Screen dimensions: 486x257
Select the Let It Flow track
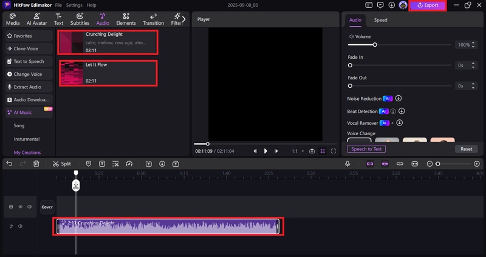coord(108,73)
